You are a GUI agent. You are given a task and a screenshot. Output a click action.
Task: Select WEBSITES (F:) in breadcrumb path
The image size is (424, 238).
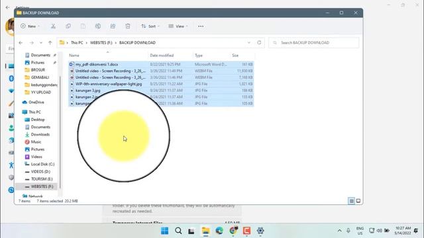[101, 42]
